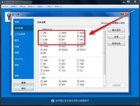Open the 编辑(E) menu
This screenshot has width=140, height=106.
(14, 6)
